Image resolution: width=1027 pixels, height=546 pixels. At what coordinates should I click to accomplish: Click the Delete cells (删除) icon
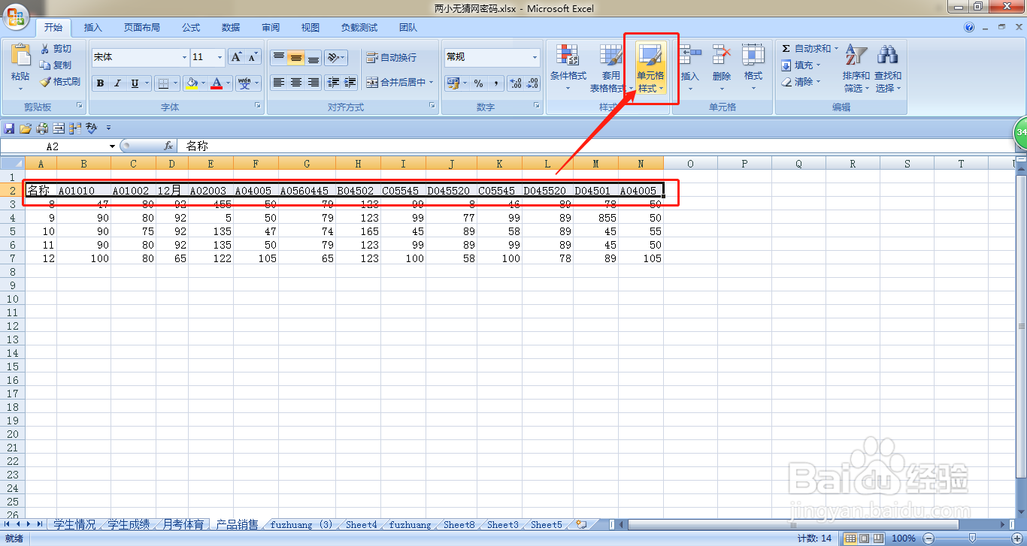click(722, 55)
